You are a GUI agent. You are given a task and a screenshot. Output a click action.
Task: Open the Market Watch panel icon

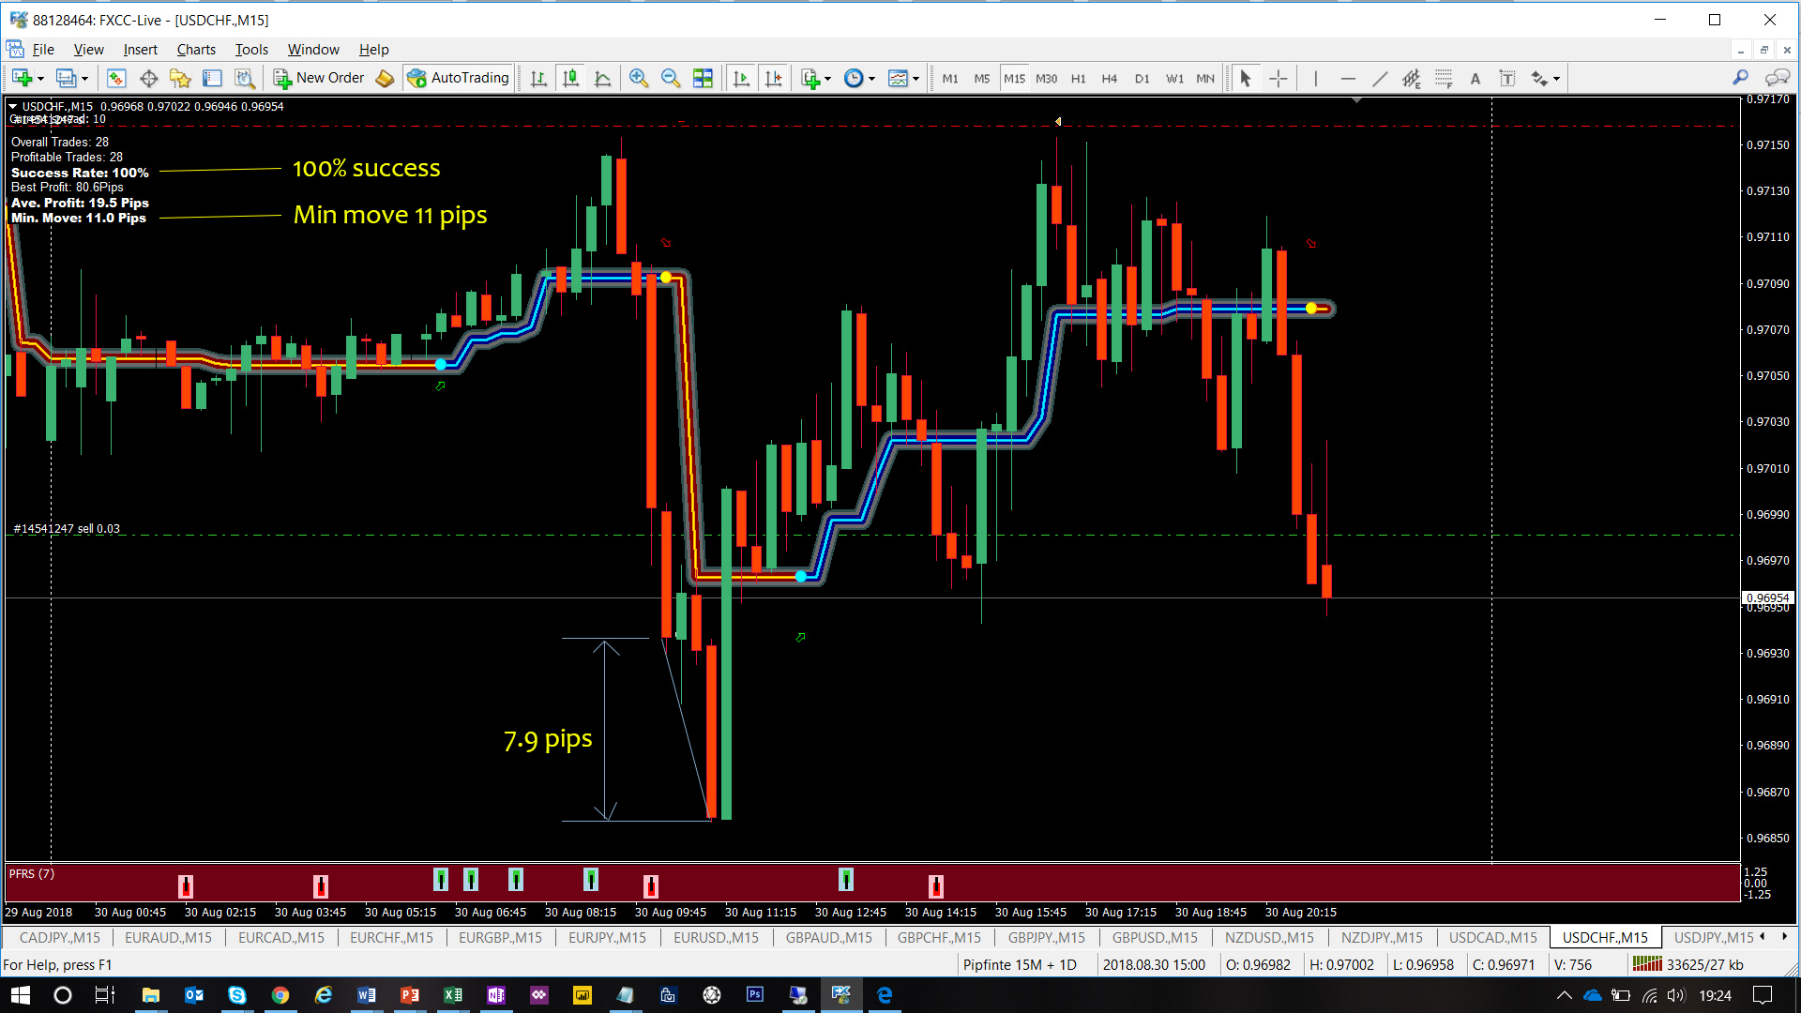click(116, 79)
